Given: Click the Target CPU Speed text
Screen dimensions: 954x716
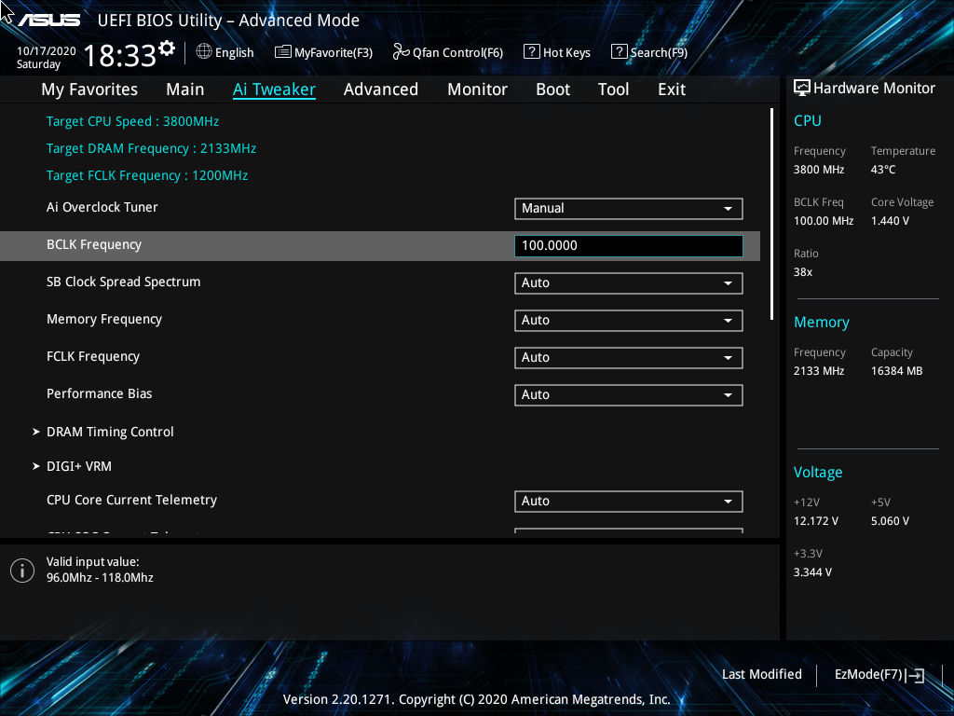Looking at the screenshot, I should [x=132, y=122].
